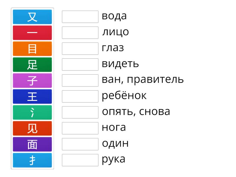Click the answer box next to вода
Viewport: 236px width, 177px height.
coord(80,17)
